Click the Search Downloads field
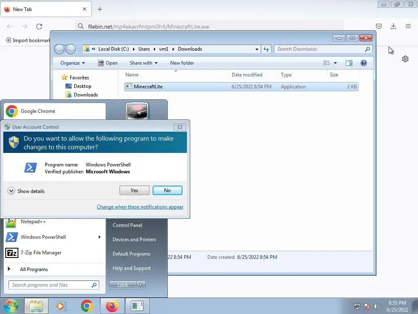This screenshot has height=314, width=418. (323, 49)
